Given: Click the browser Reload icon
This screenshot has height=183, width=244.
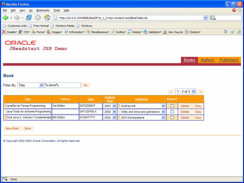Looking at the screenshot, I should tap(29, 18).
